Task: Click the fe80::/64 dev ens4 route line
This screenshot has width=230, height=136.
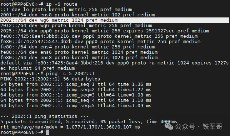Action: point(77,47)
